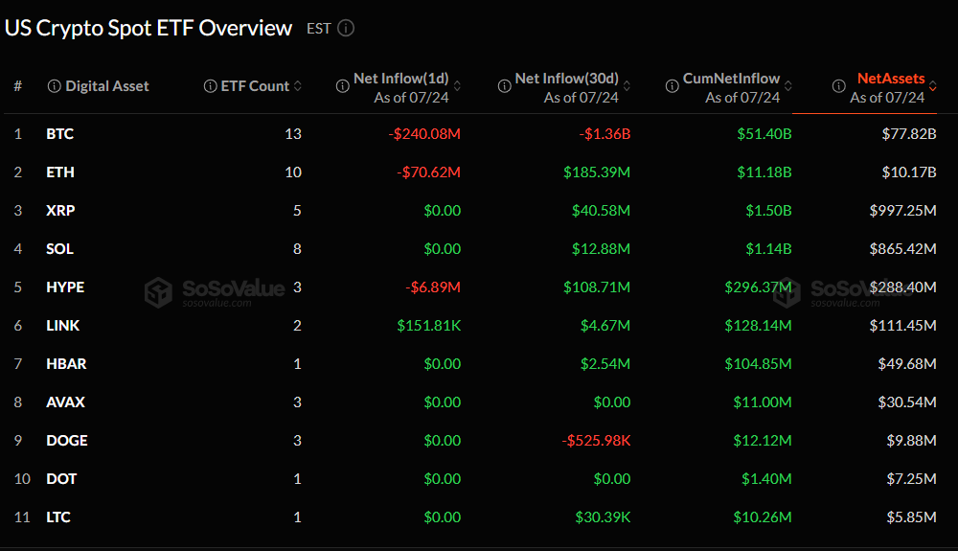958x551 pixels.
Task: Select the HBAR asset name
Action: [66, 364]
